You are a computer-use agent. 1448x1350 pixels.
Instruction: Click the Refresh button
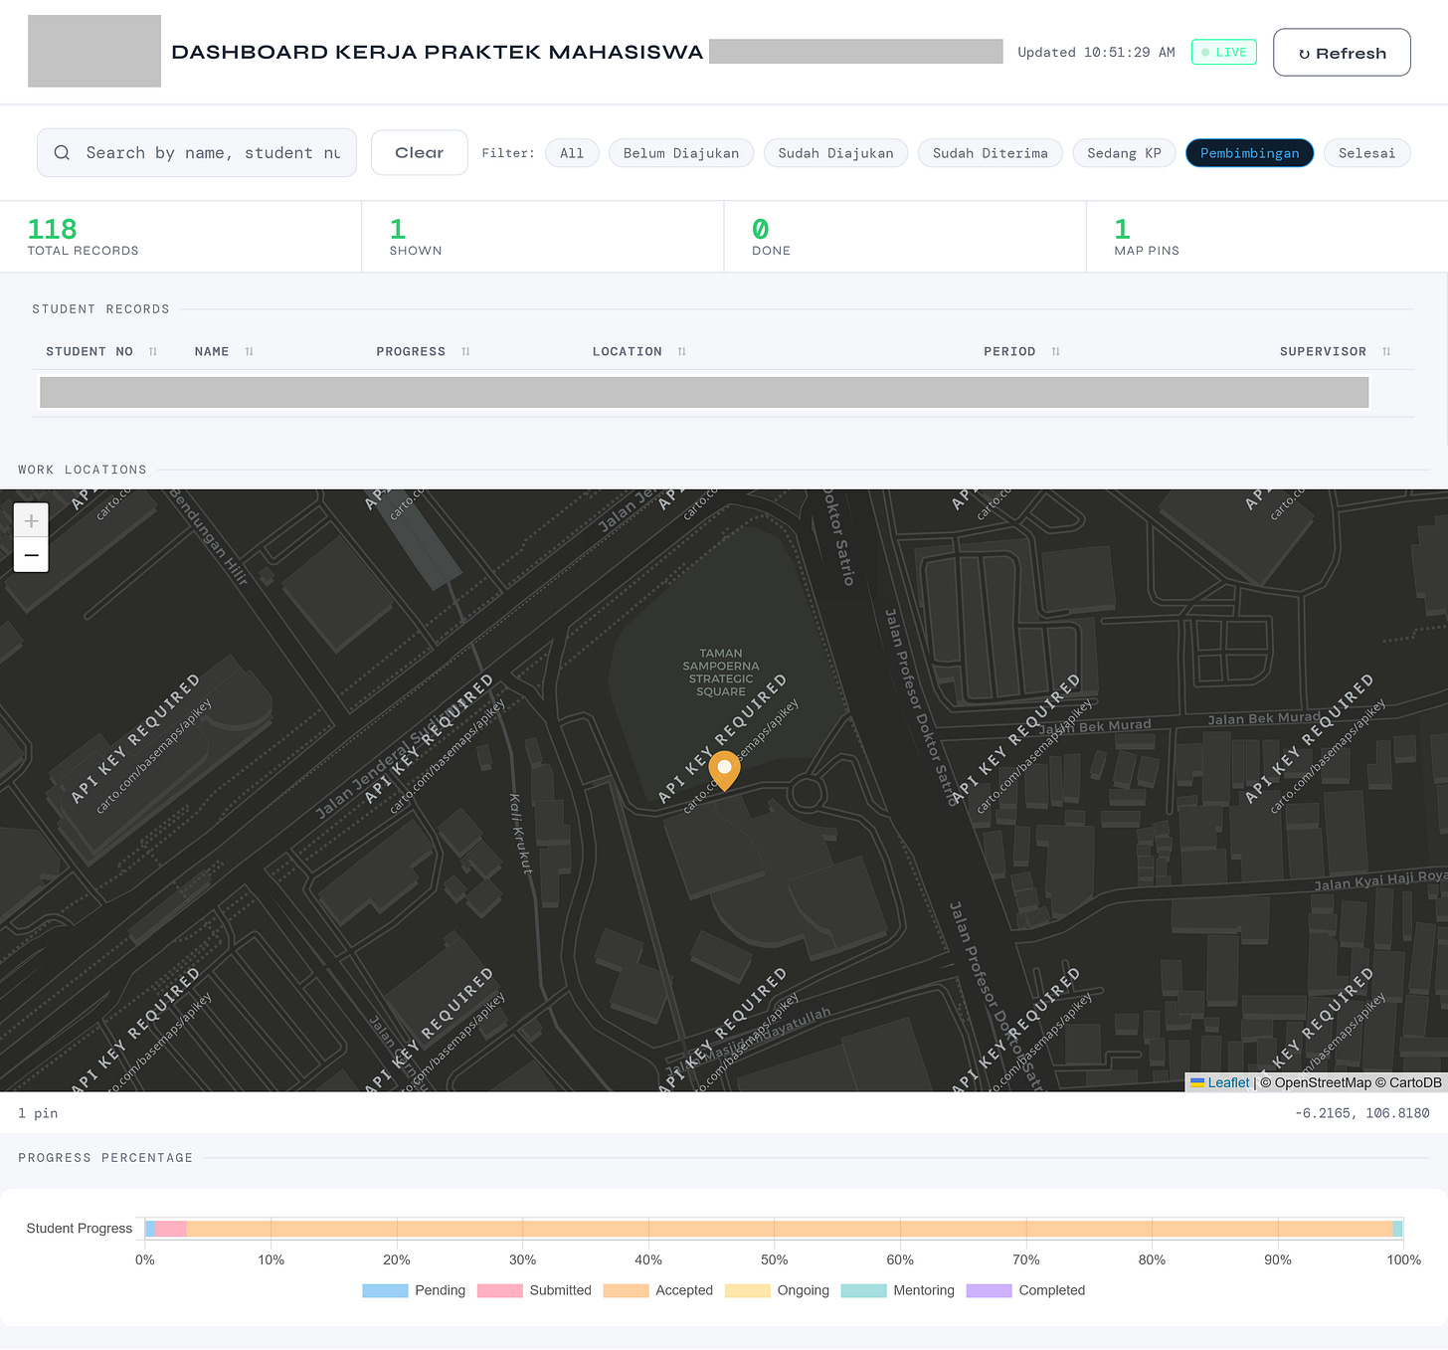pyautogui.click(x=1342, y=52)
